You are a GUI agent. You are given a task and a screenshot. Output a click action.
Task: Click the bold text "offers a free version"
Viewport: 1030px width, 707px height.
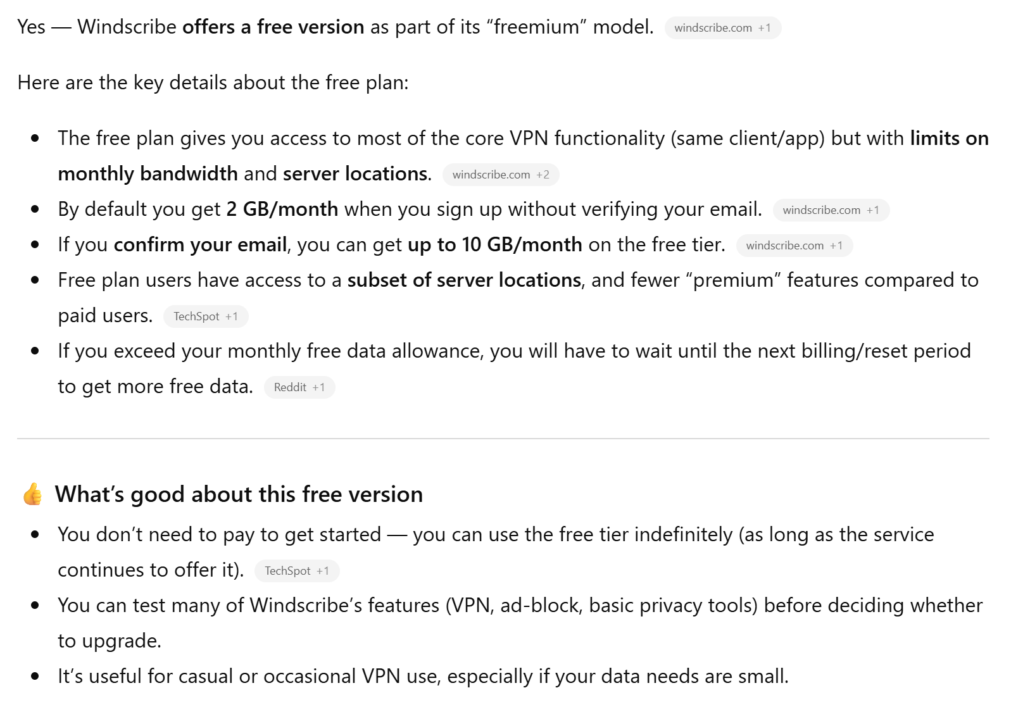[x=273, y=27]
